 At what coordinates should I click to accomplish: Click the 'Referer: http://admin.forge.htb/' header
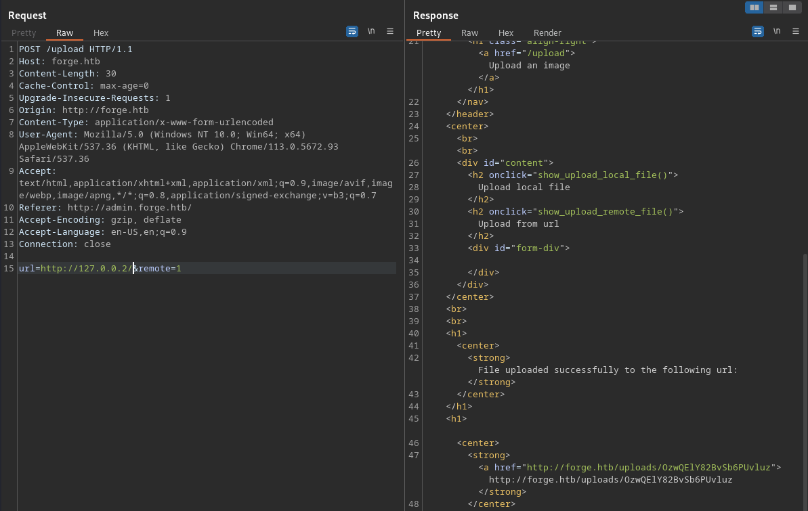tap(105, 208)
